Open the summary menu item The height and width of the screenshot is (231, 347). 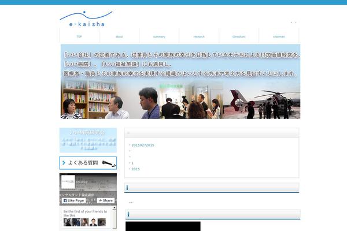(x=159, y=36)
